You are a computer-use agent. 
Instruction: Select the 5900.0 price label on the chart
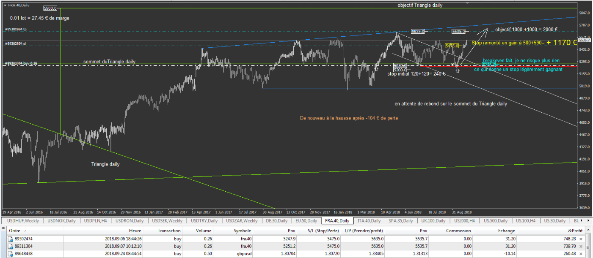[x=50, y=8]
